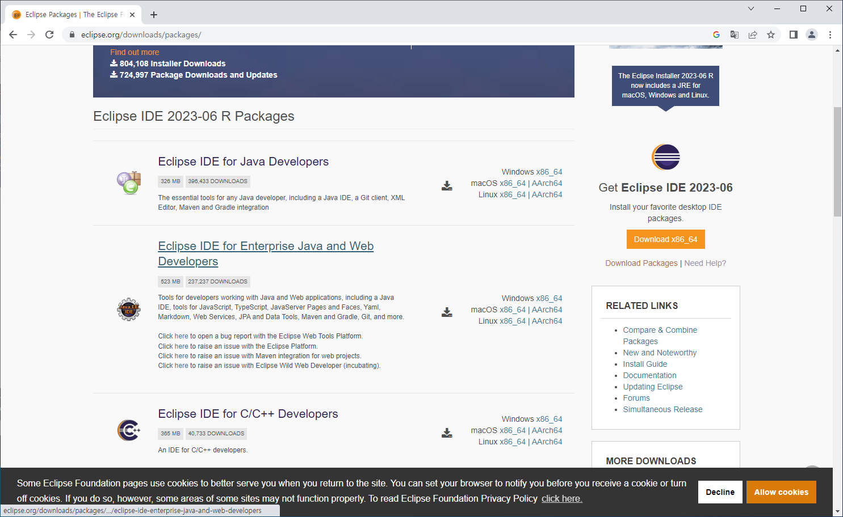This screenshot has width=843, height=517.
Task: Click the translate page icon
Action: pyautogui.click(x=735, y=35)
